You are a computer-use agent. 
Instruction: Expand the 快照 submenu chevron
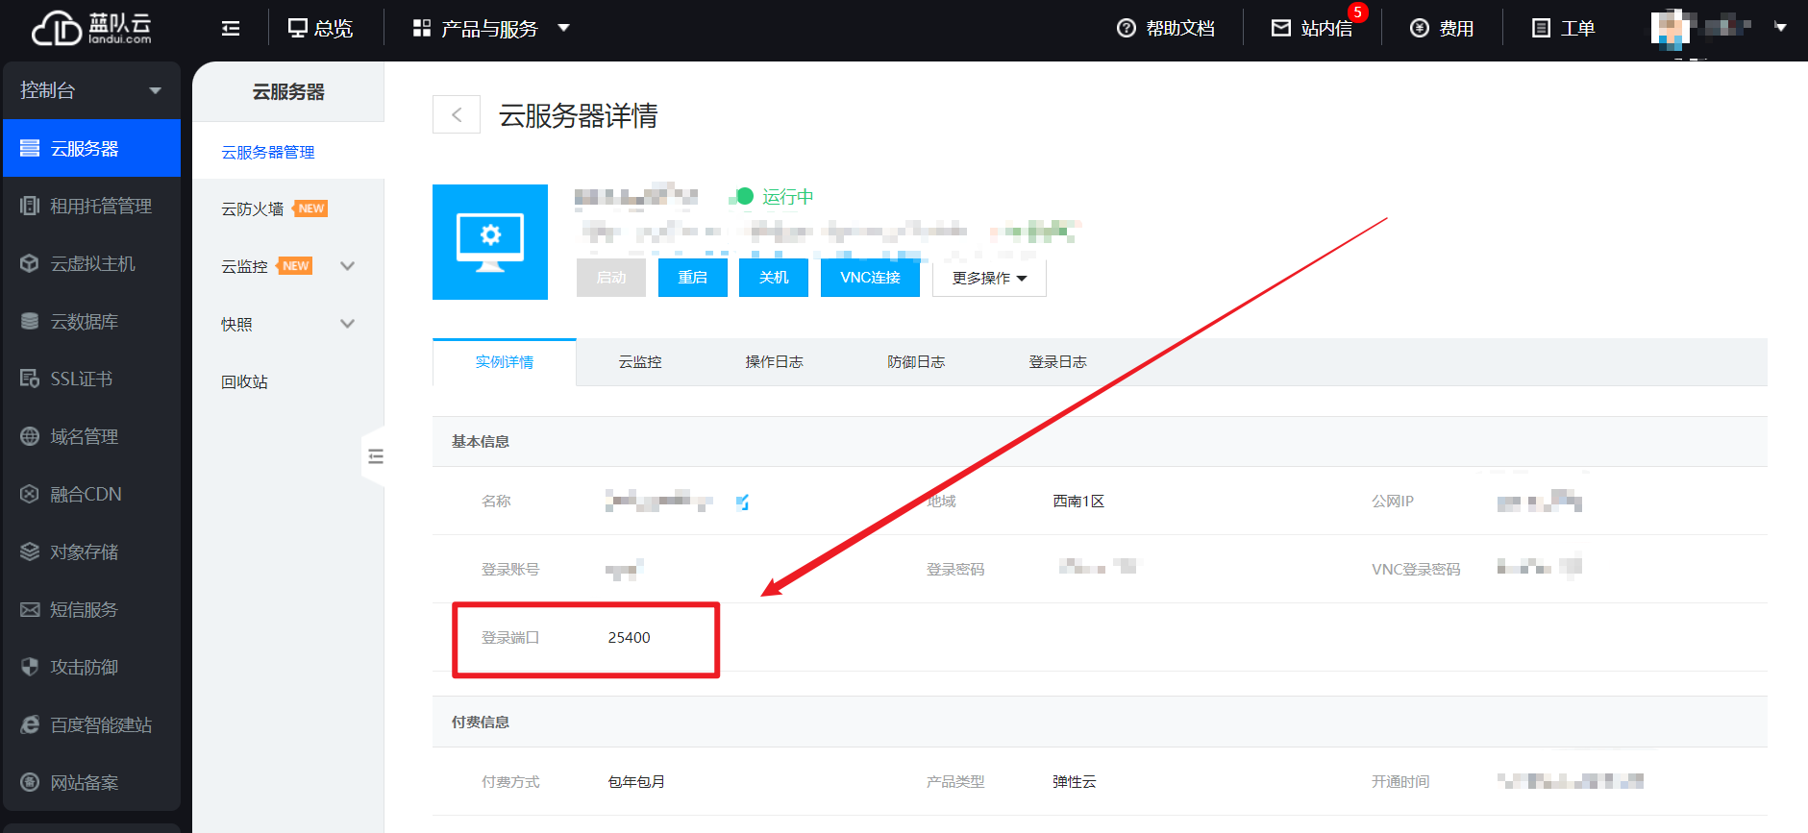(x=348, y=324)
